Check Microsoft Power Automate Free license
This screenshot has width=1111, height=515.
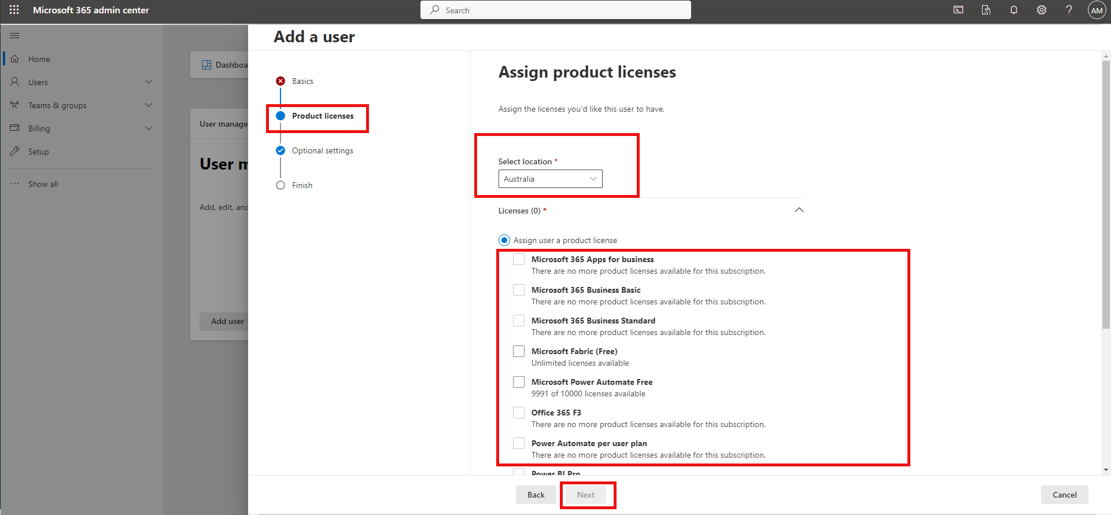coord(519,382)
